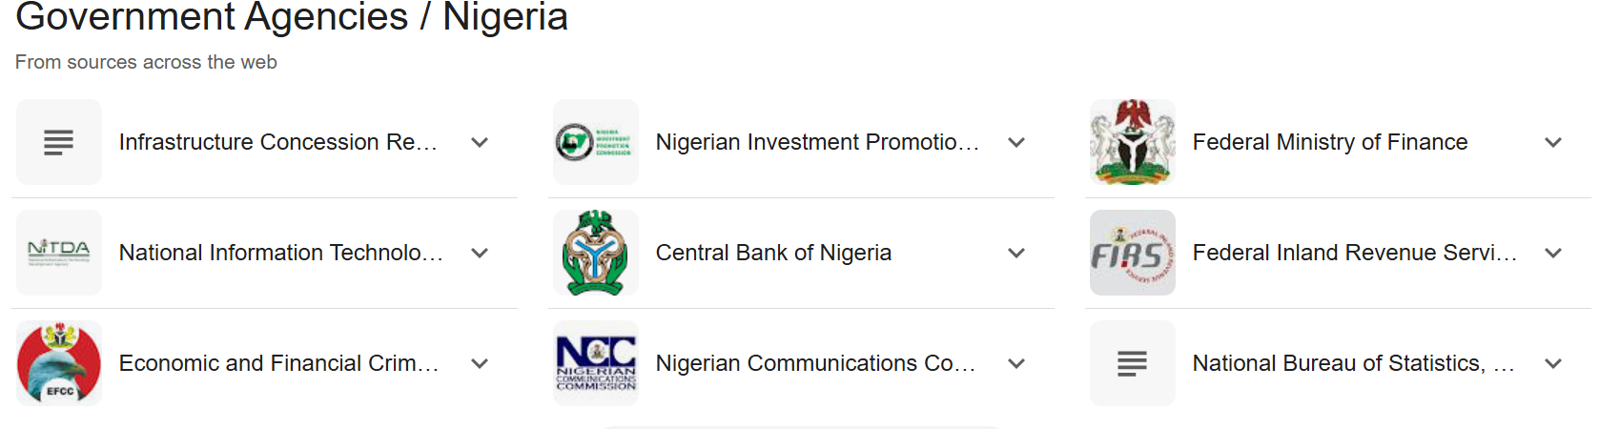
Task: Expand the Central Bank of Nigeria chevron
Action: pyautogui.click(x=1016, y=253)
